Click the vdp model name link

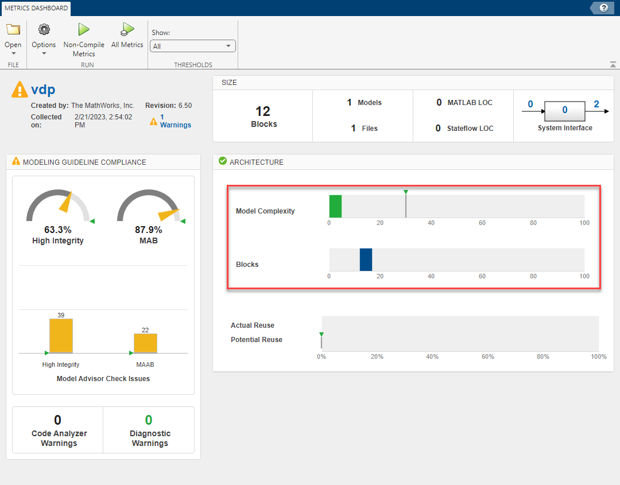click(43, 90)
